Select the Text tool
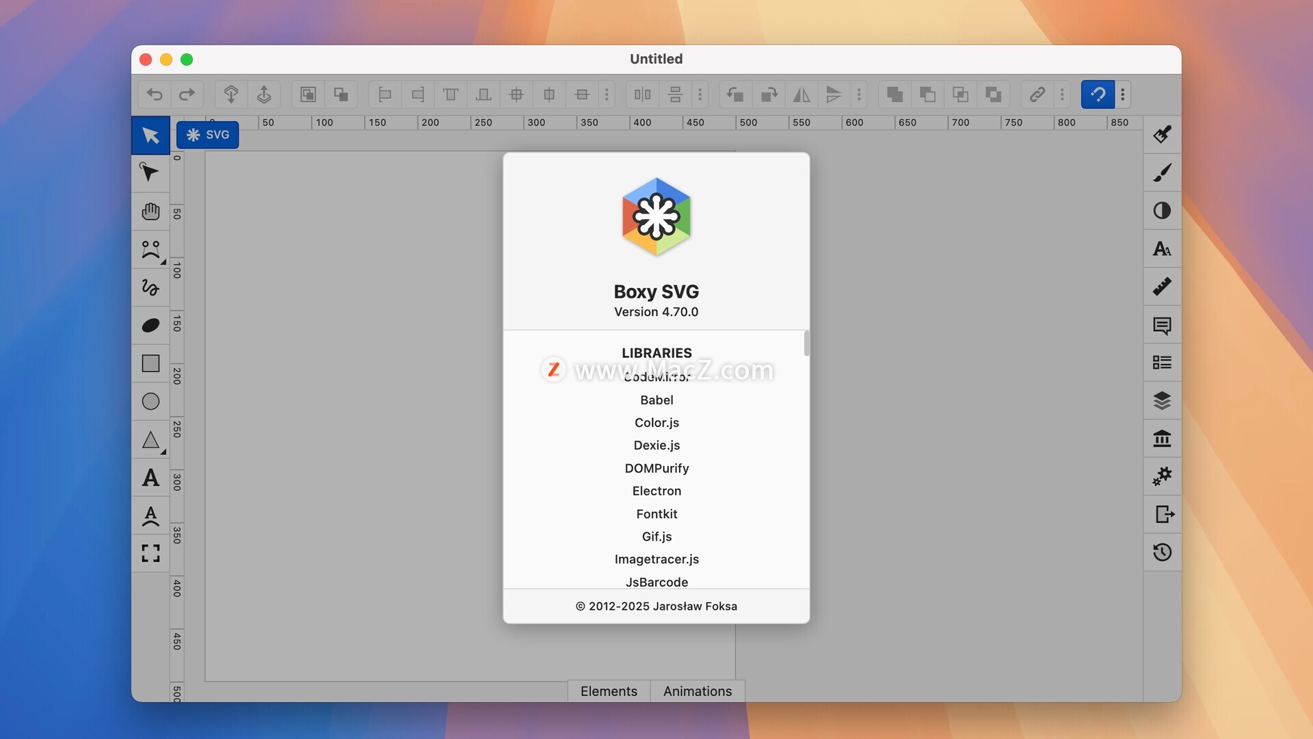 pyautogui.click(x=150, y=478)
